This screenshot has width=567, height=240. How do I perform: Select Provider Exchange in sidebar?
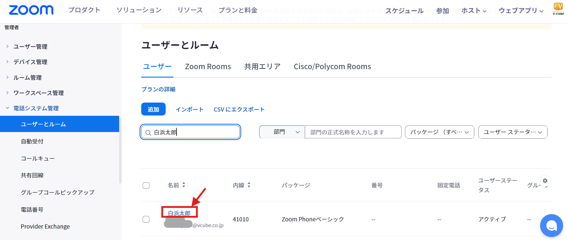click(x=45, y=226)
